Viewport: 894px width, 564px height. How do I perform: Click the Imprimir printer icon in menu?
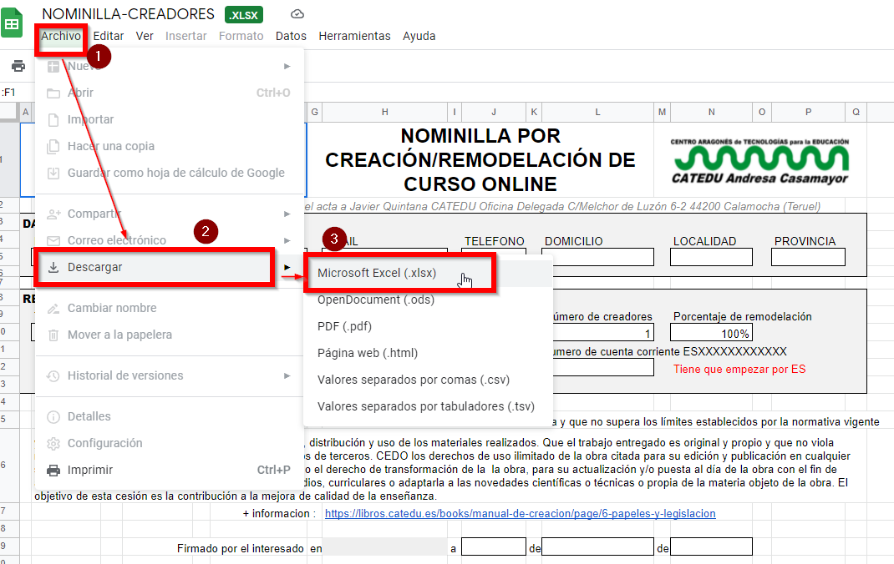pyautogui.click(x=53, y=470)
